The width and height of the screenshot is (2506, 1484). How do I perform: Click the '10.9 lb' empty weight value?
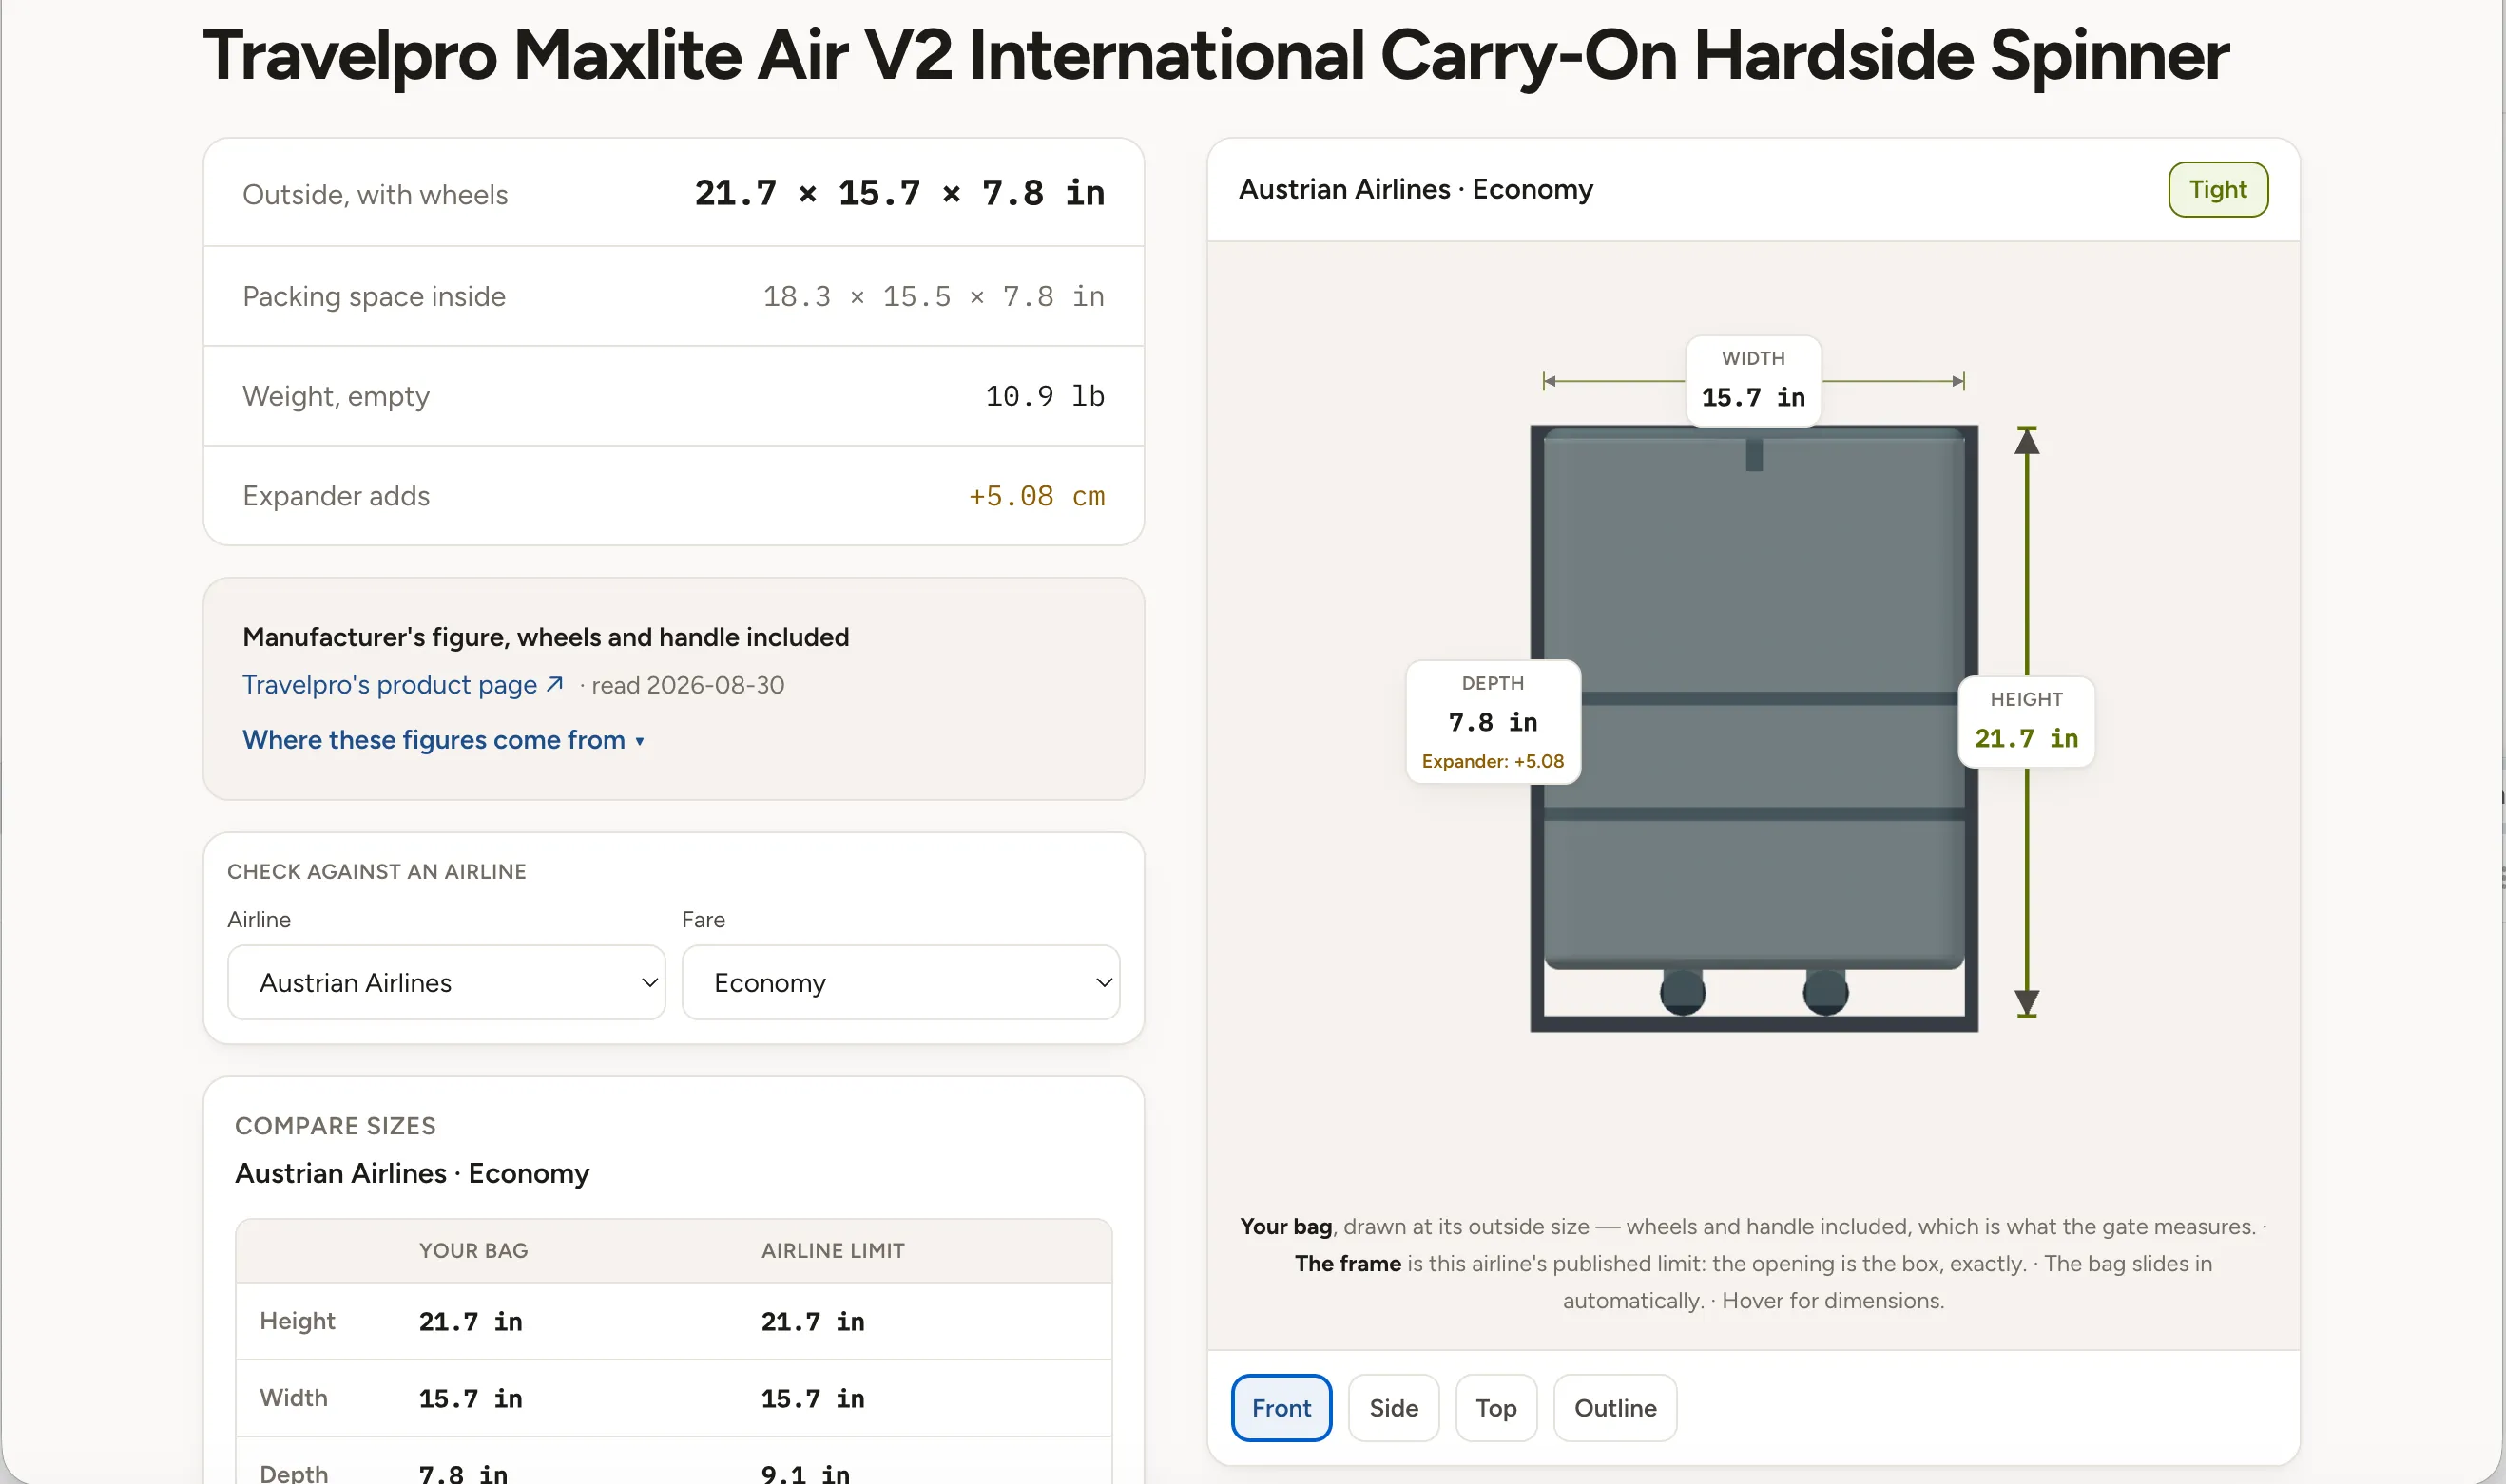click(1045, 397)
